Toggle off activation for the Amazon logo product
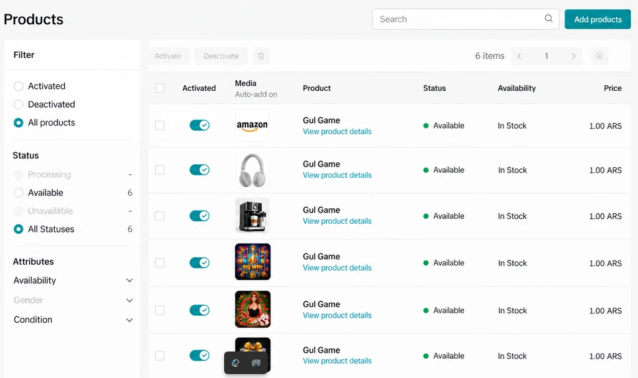 [199, 125]
